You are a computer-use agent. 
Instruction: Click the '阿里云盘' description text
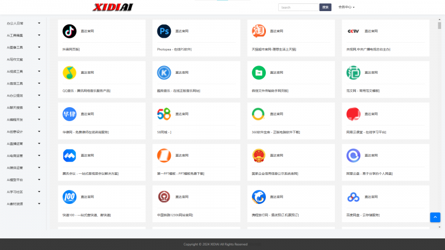369,173
